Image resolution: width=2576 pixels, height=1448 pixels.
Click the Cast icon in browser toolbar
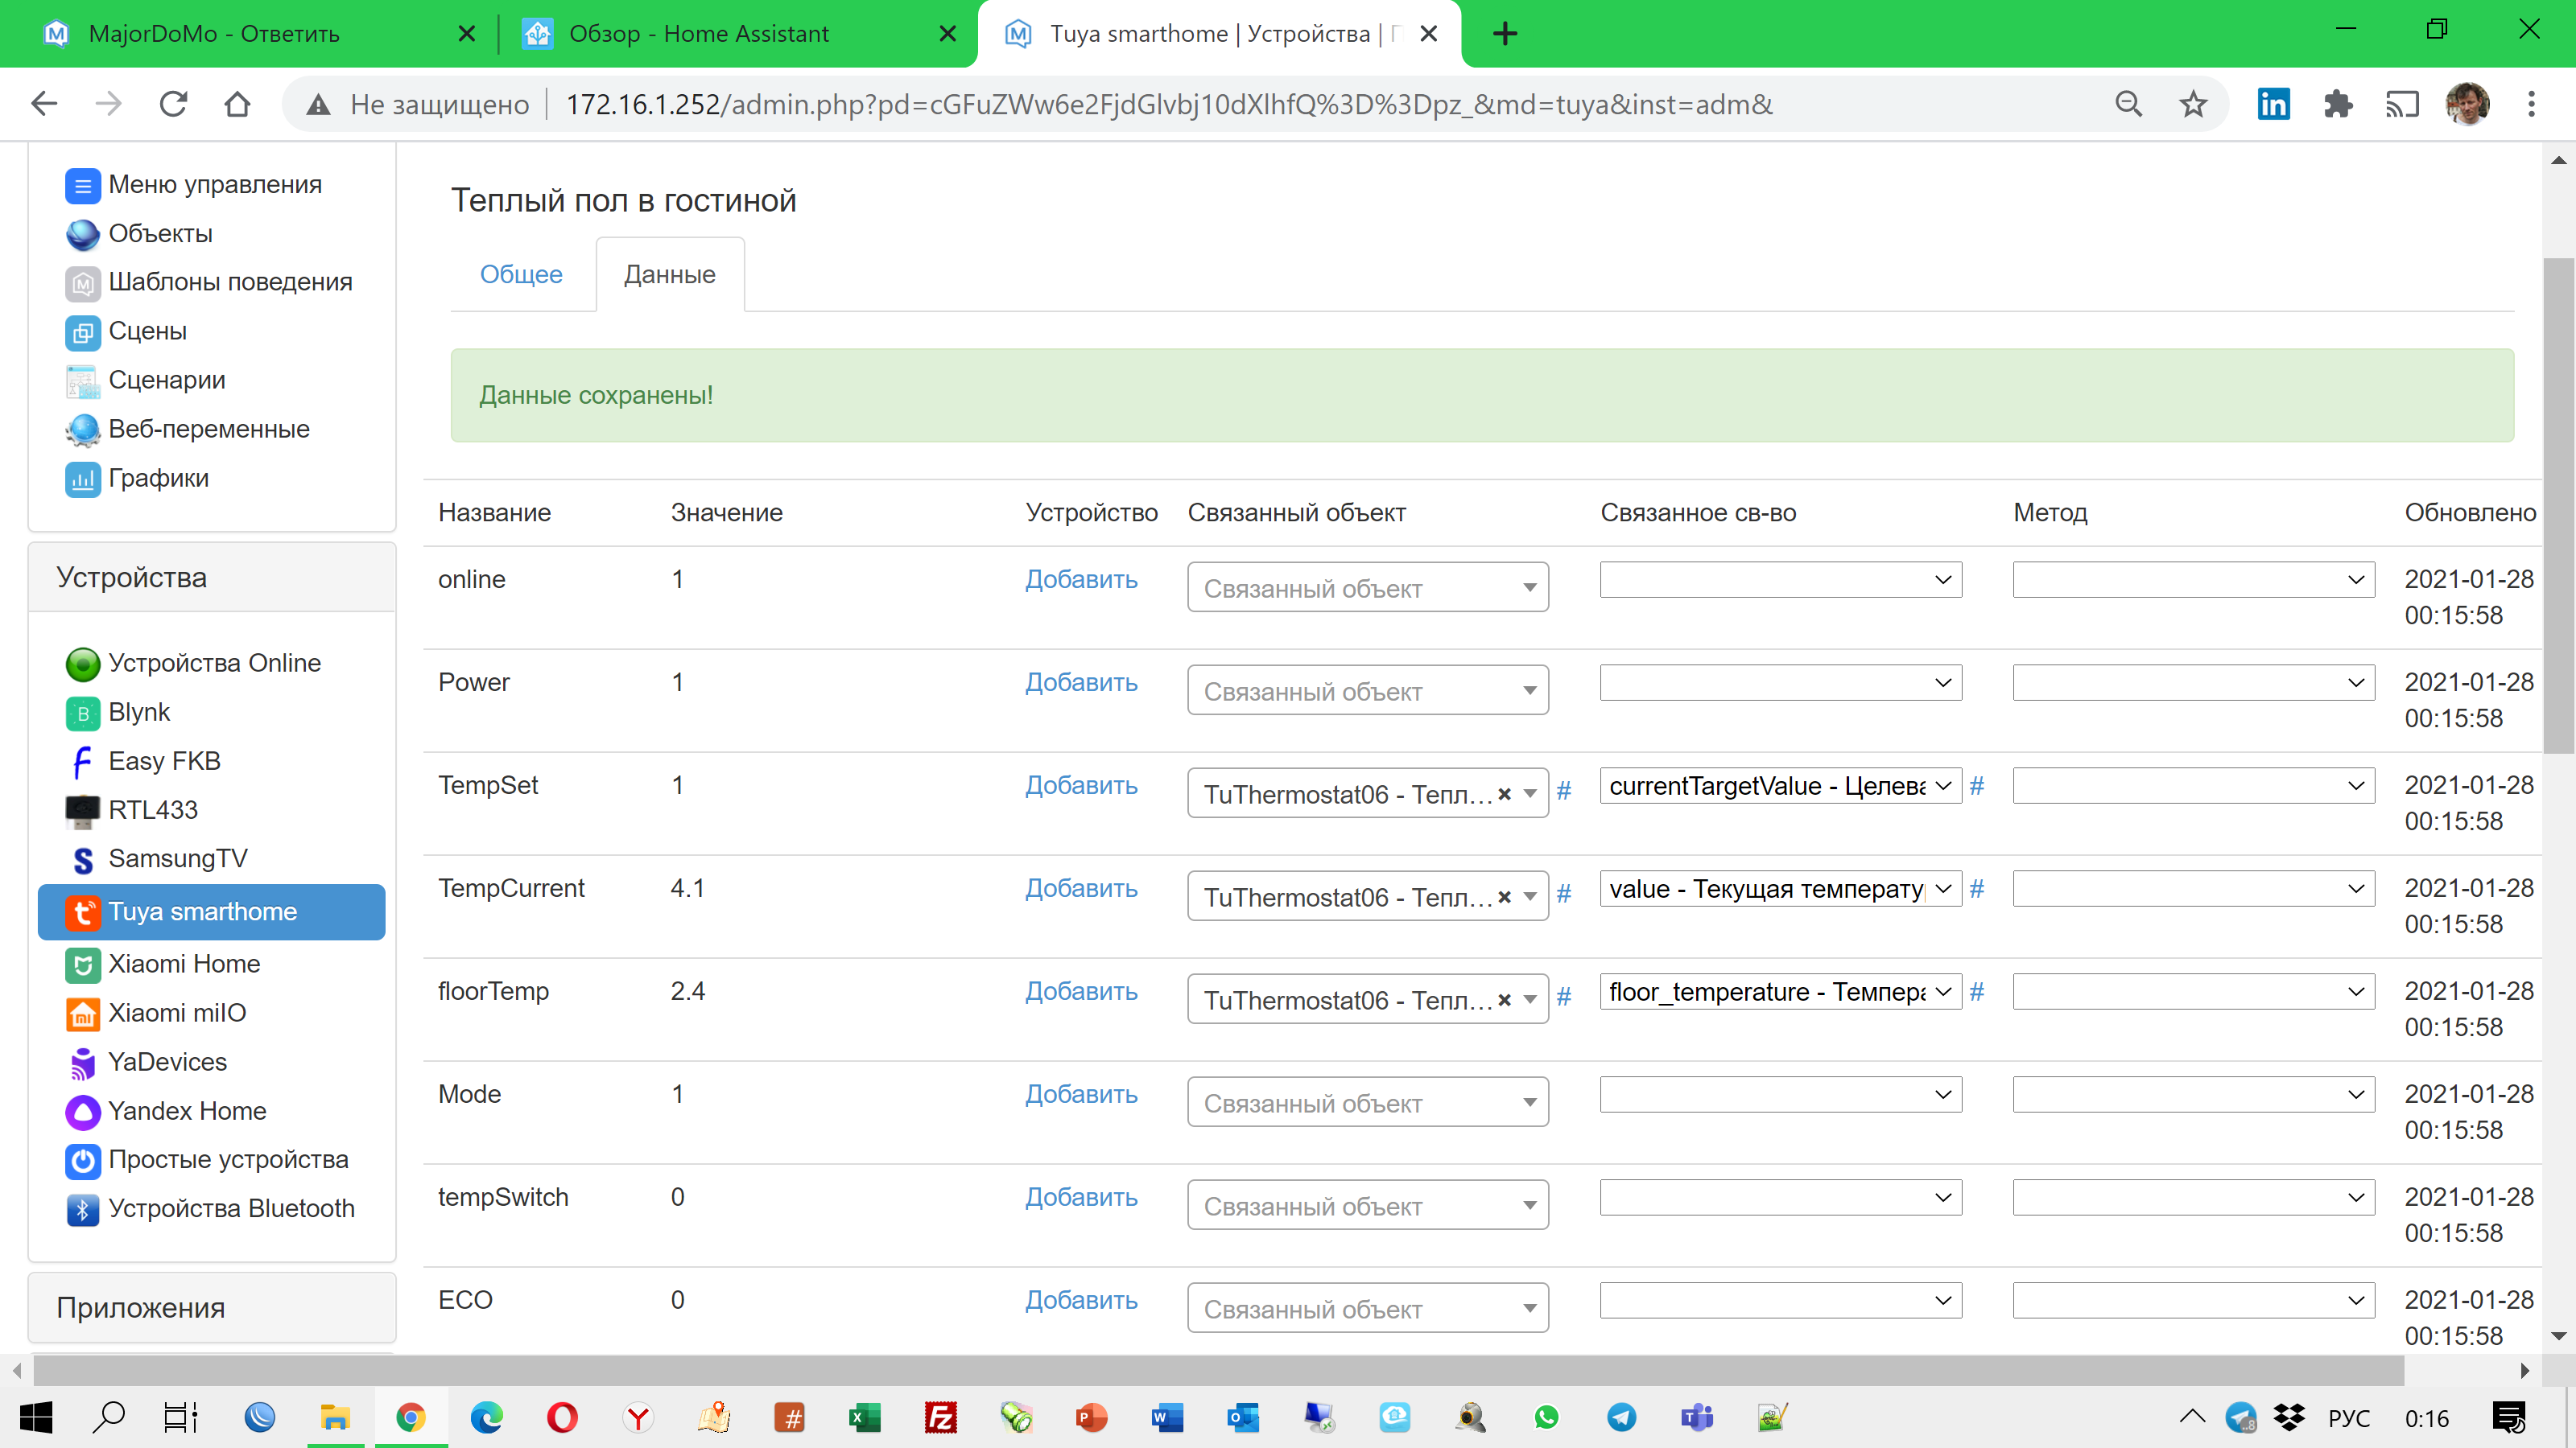[x=2404, y=103]
